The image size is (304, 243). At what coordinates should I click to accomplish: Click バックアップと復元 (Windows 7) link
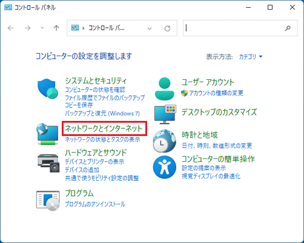102,114
